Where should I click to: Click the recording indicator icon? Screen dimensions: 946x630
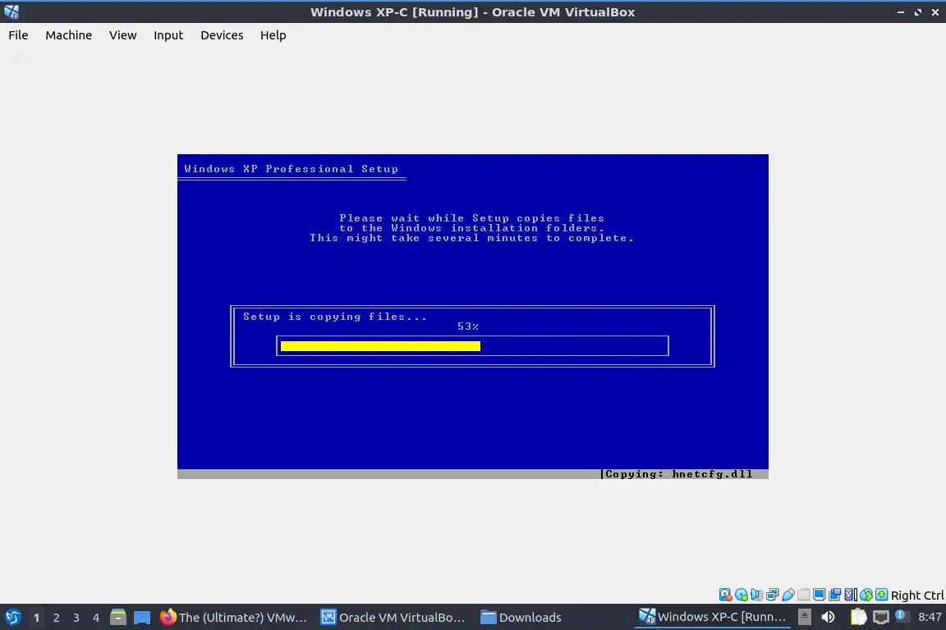click(x=835, y=595)
